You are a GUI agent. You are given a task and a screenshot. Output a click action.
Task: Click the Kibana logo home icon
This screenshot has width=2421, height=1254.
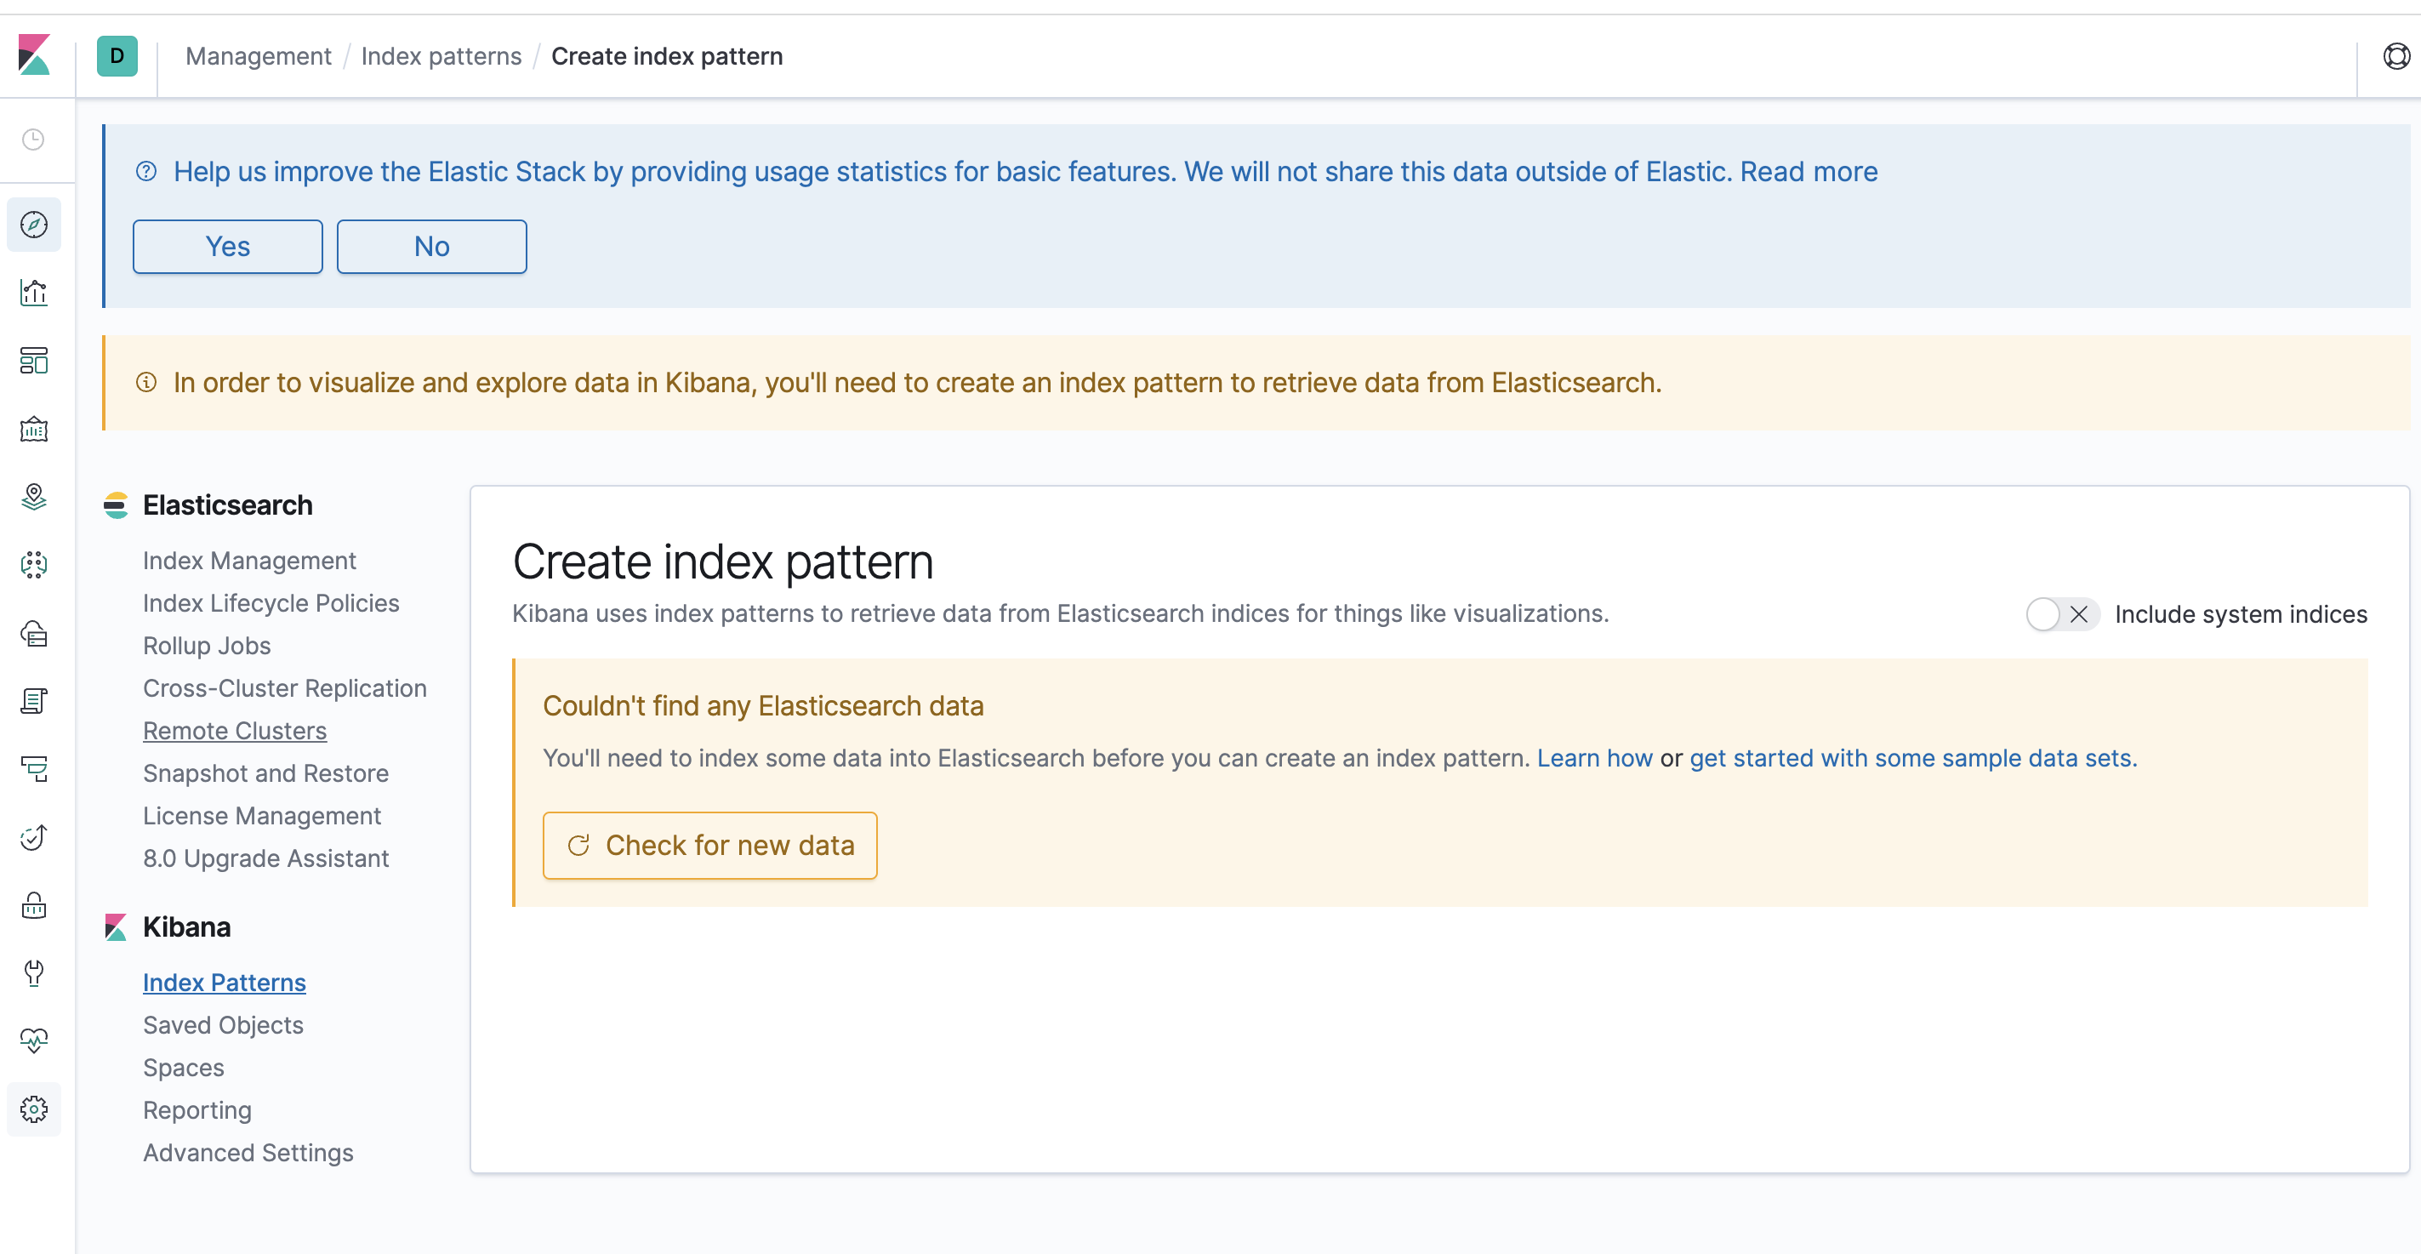point(34,55)
